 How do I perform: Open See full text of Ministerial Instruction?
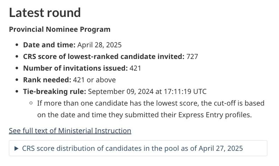point(70,131)
